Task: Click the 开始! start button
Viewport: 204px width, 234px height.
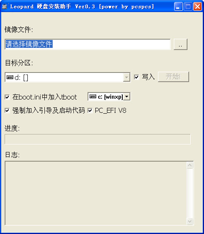Action: (x=173, y=77)
